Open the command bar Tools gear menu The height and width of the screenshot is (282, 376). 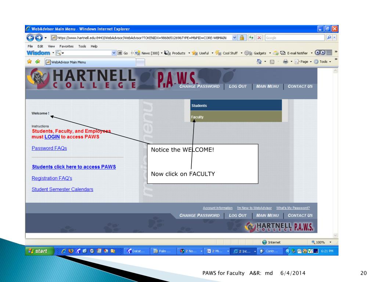[322, 62]
